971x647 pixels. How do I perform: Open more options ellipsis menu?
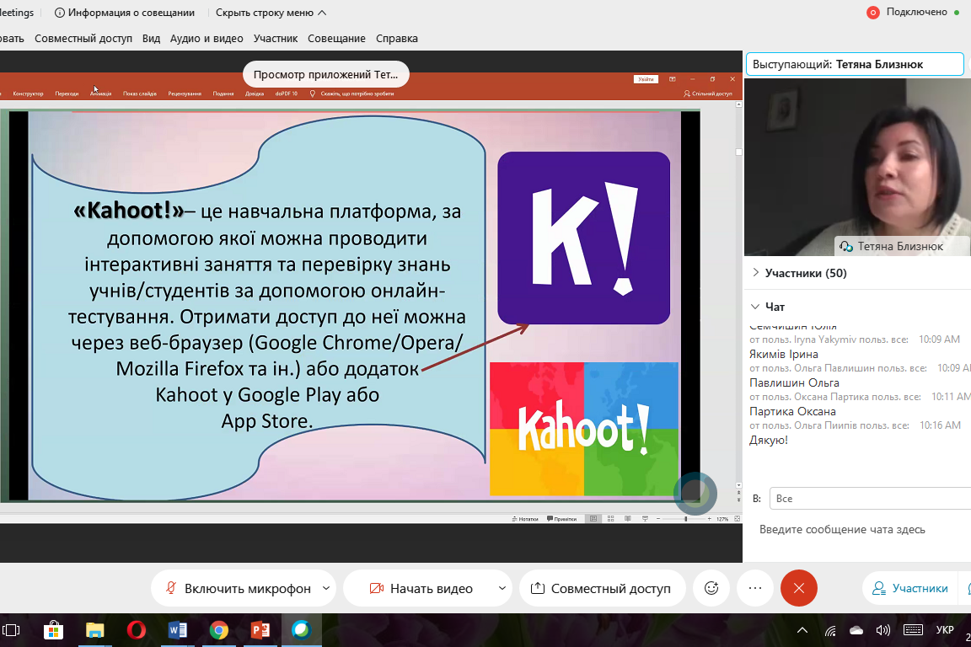pos(755,588)
